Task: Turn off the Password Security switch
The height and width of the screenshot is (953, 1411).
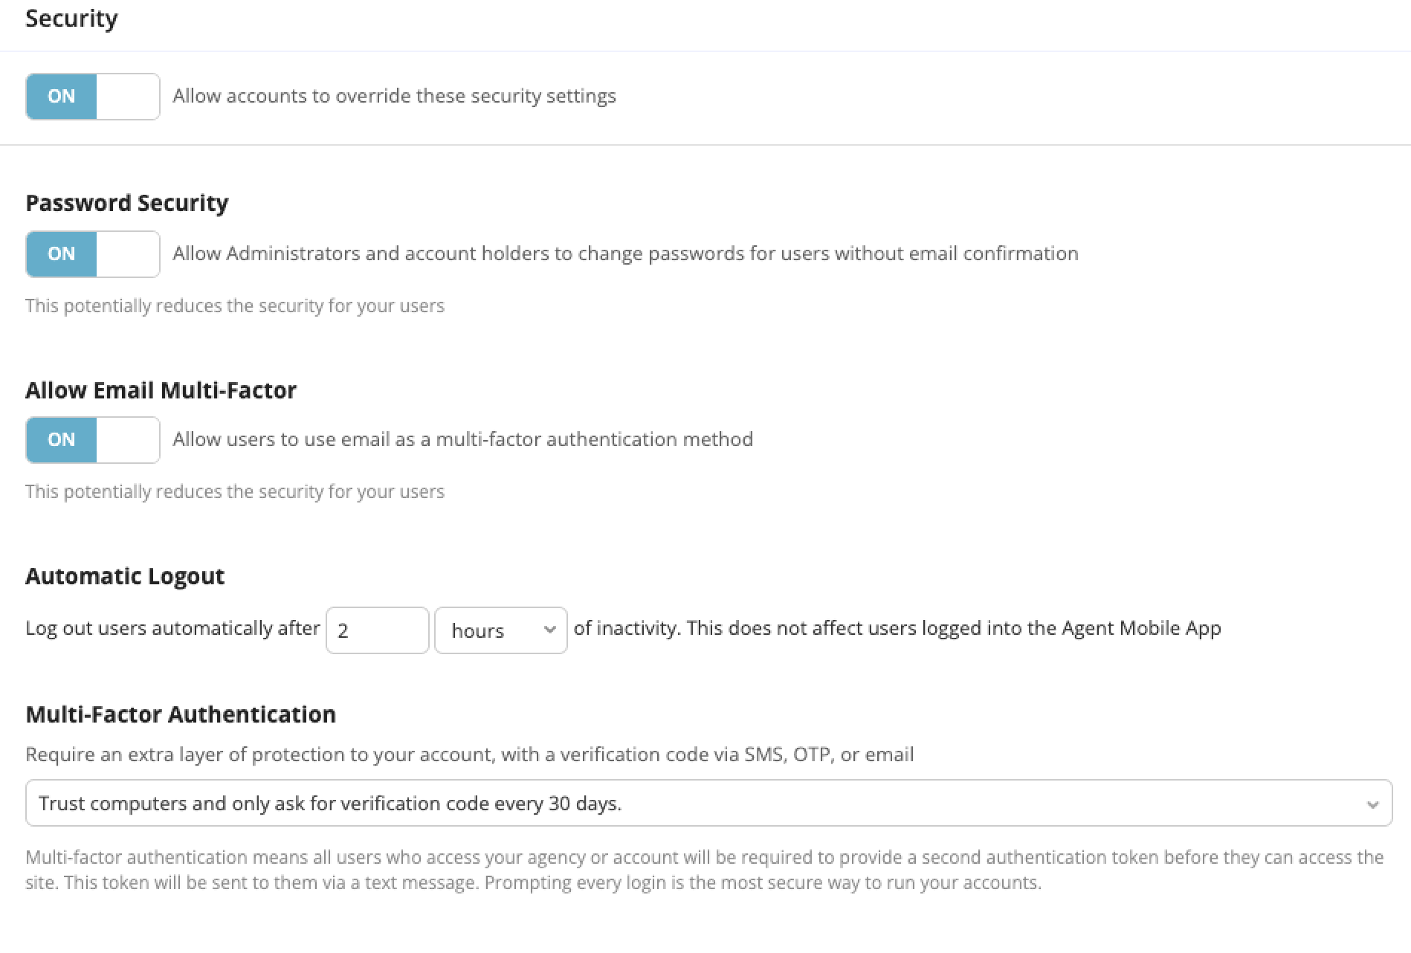Action: coord(92,254)
